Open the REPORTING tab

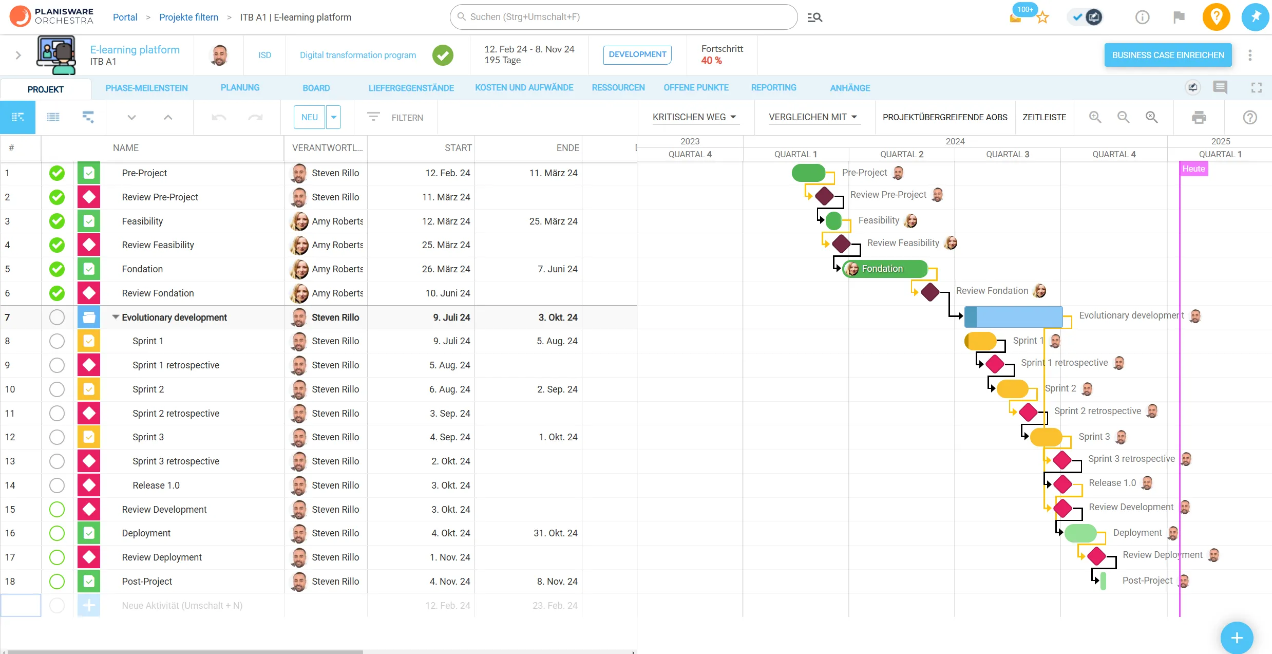coord(774,87)
